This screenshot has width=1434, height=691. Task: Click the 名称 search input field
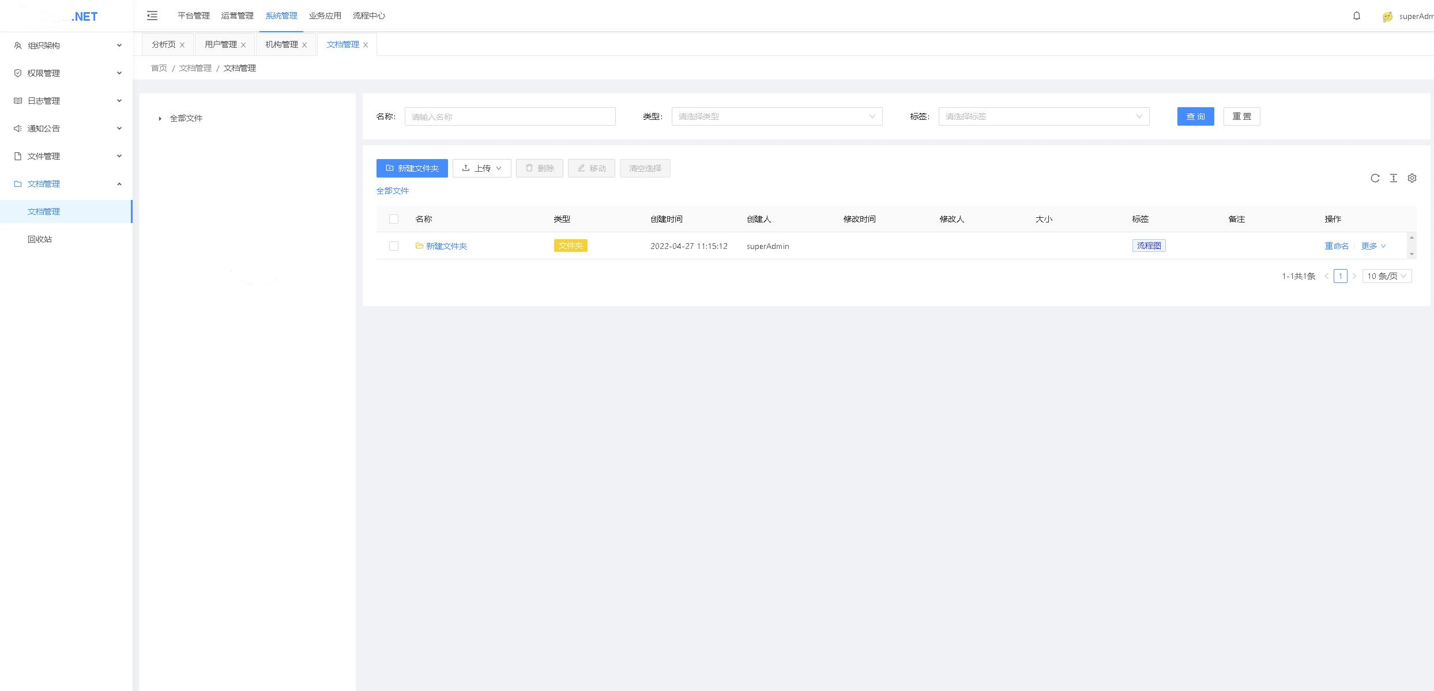tap(510, 116)
